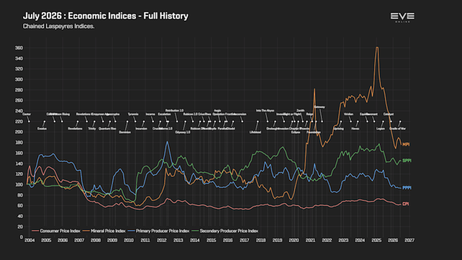Screen dimensions: 462x260
Task: Click the Dominion expansion marker label
Action: tap(125, 132)
